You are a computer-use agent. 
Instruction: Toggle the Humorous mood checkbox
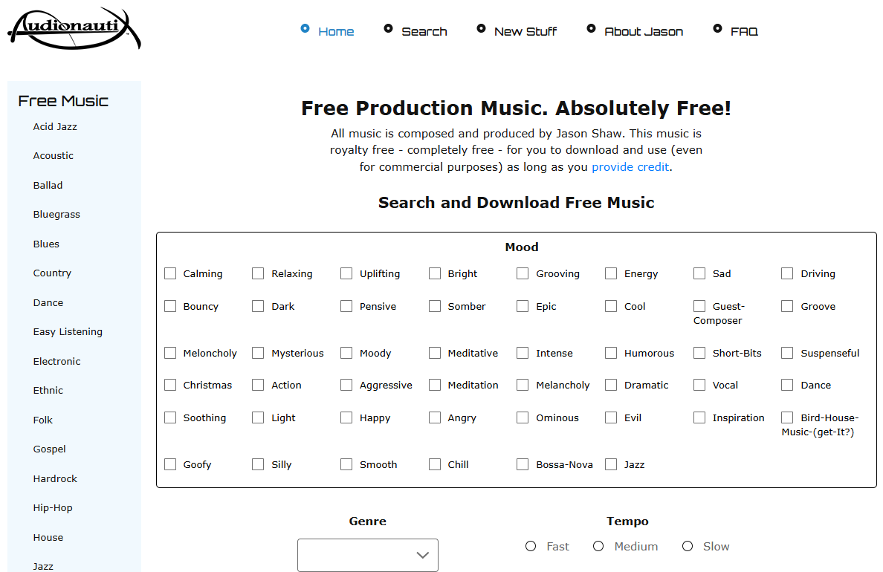pos(611,353)
